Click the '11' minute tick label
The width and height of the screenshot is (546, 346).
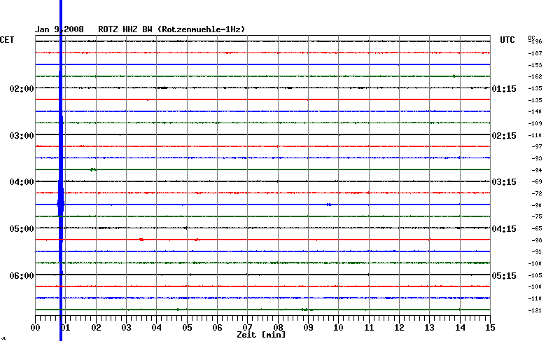[x=369, y=328]
